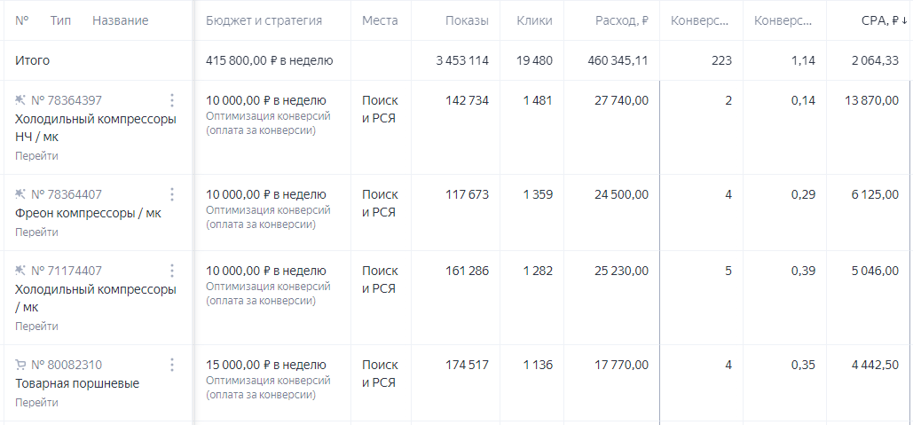Open campaign Товарная поршневые
This screenshot has width=913, height=425.
point(77,383)
